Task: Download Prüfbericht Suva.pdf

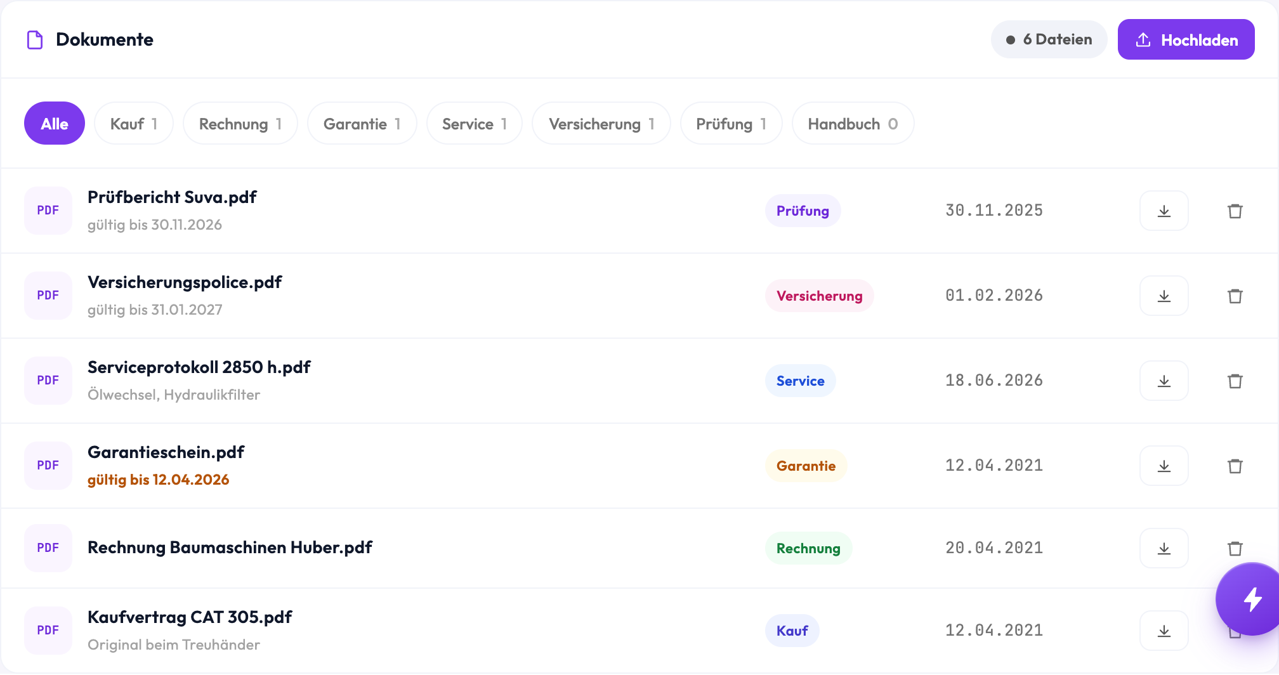Action: tap(1164, 211)
